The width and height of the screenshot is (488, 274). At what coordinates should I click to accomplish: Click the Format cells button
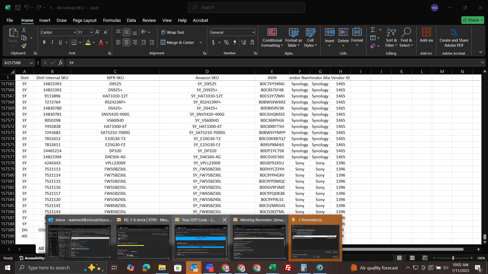point(357,37)
